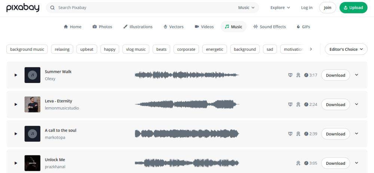Open Summer Walk album thumbnail
The image size is (374, 173).
click(x=33, y=75)
